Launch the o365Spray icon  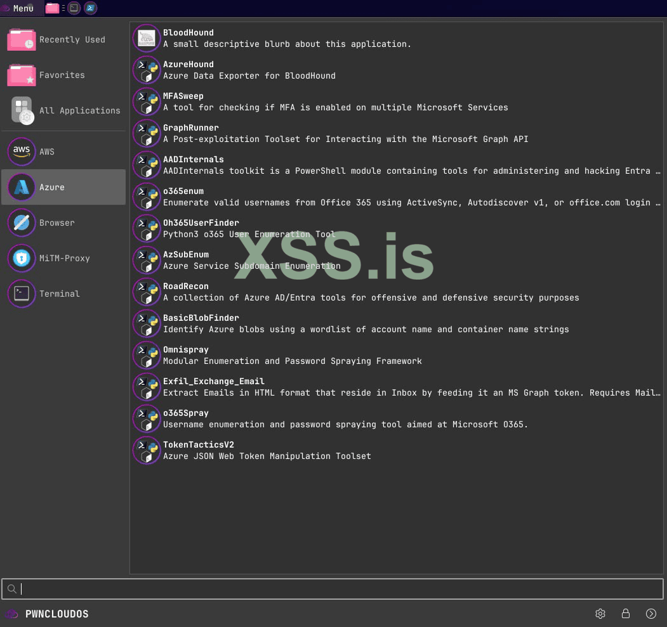tap(147, 419)
